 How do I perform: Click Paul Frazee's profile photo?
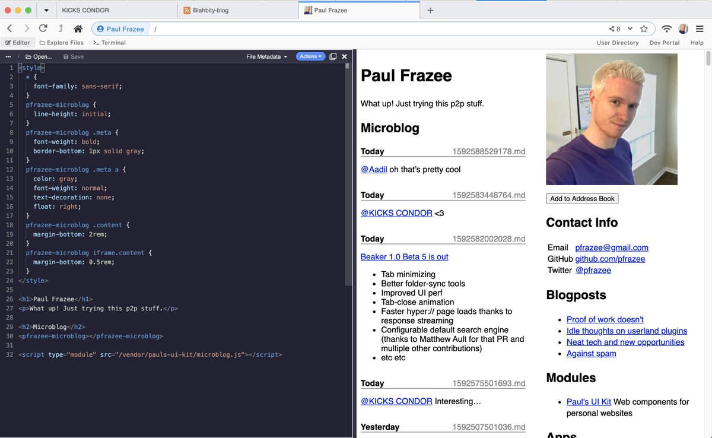pos(612,119)
